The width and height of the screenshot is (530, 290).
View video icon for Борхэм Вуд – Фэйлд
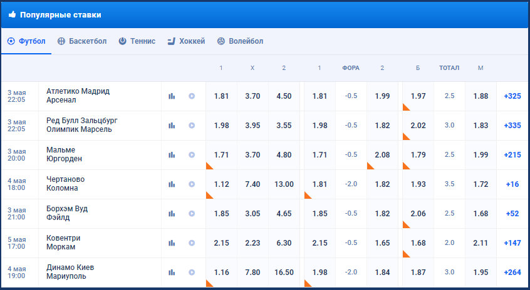click(x=192, y=214)
